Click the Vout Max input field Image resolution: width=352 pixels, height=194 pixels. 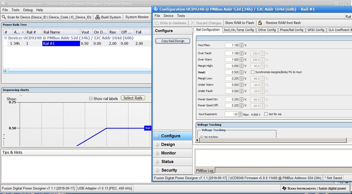[x=232, y=45]
